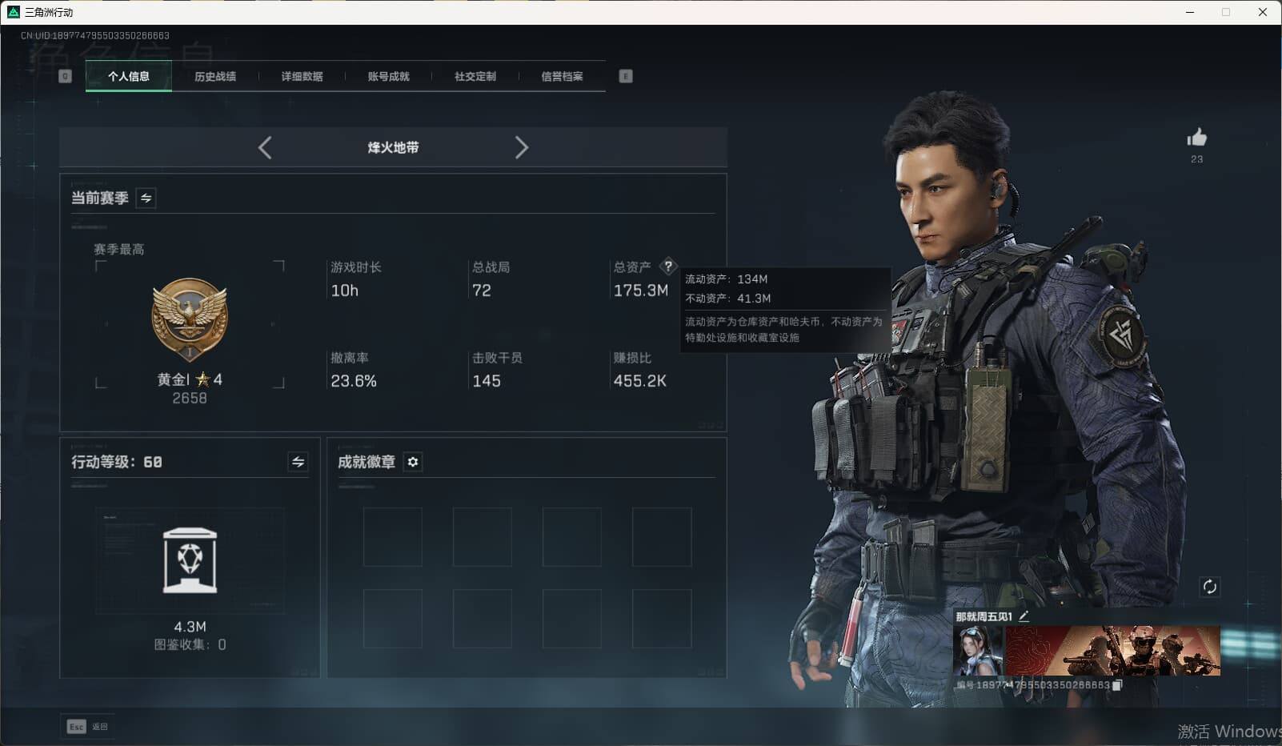Open the 成就徽章 gear settings
Image resolution: width=1282 pixels, height=746 pixels.
tap(413, 462)
